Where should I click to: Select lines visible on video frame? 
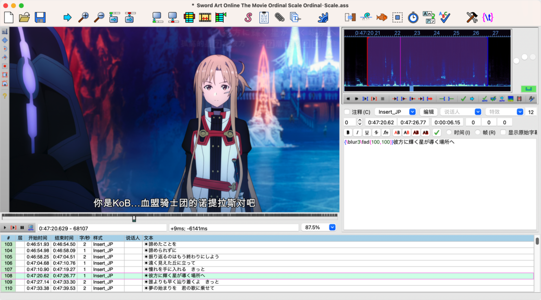[189, 17]
